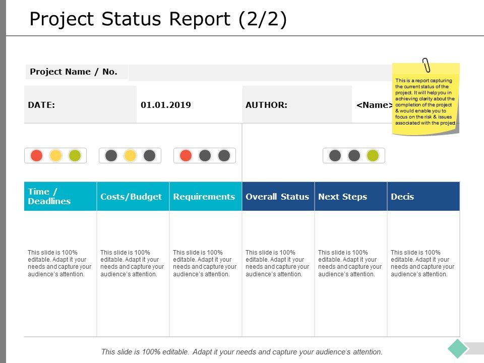This screenshot has width=484, height=363.
Task: Click the <Name> author placeholder
Action: point(375,105)
